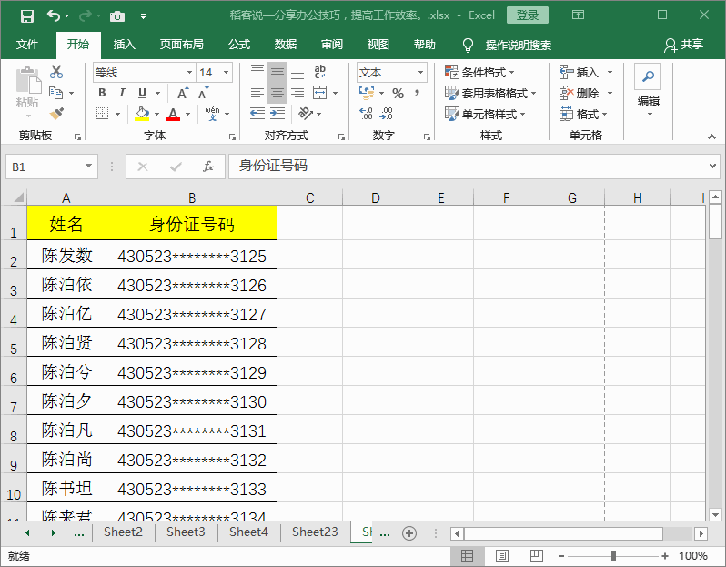Toggle italic formatting
726x567 pixels.
(122, 93)
